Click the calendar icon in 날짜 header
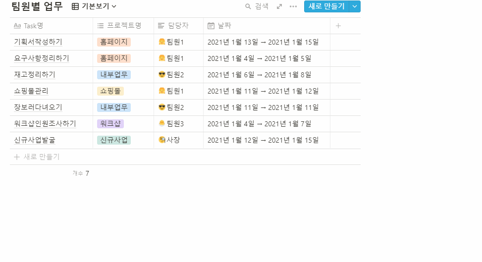This screenshot has height=262, width=482. click(211, 26)
